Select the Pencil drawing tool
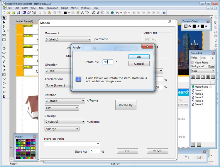Screen dimensions: 220x167 point(4,61)
